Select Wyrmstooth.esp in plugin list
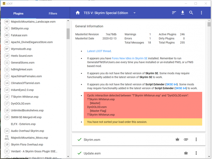Screen dimensions: 212x159 coord(21,49)
